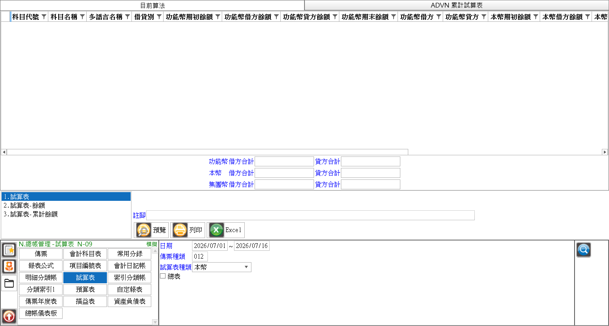Screen dimensions: 609x326
Task: Open the filter for 科目名稱 column
Action: coord(82,17)
